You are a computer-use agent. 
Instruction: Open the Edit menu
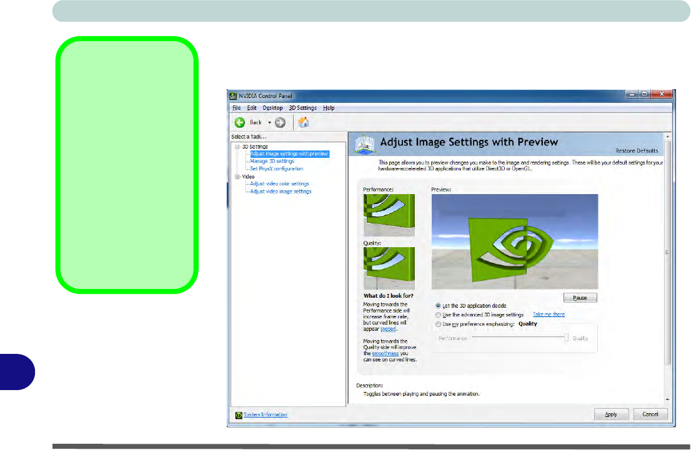(252, 108)
